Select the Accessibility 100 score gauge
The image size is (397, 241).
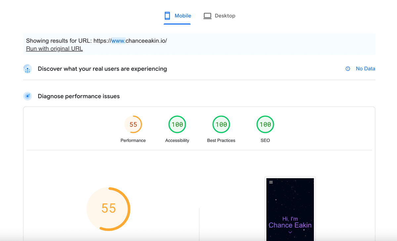tap(177, 124)
